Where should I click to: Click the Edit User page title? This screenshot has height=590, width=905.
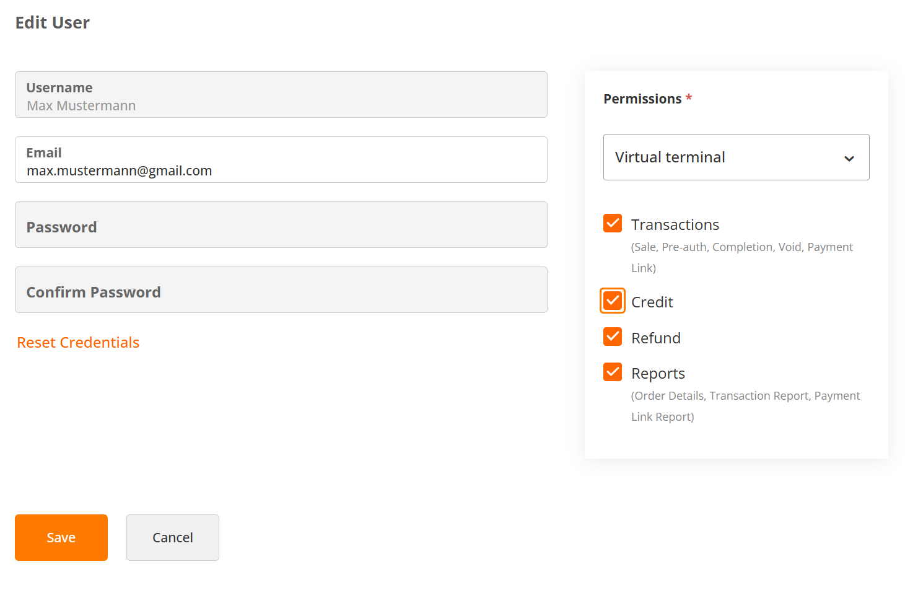(x=53, y=23)
